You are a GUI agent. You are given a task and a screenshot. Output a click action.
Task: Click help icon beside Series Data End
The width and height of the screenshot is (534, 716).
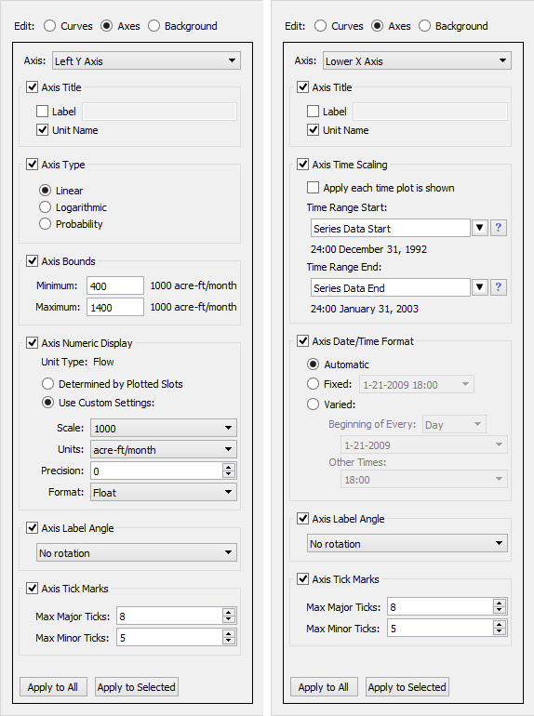point(499,287)
